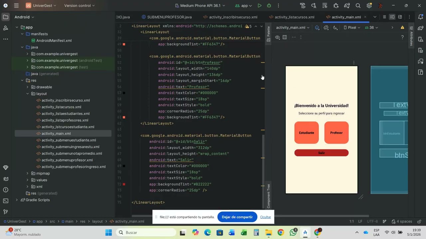Open the app run configuration dropdown

(x=244, y=6)
